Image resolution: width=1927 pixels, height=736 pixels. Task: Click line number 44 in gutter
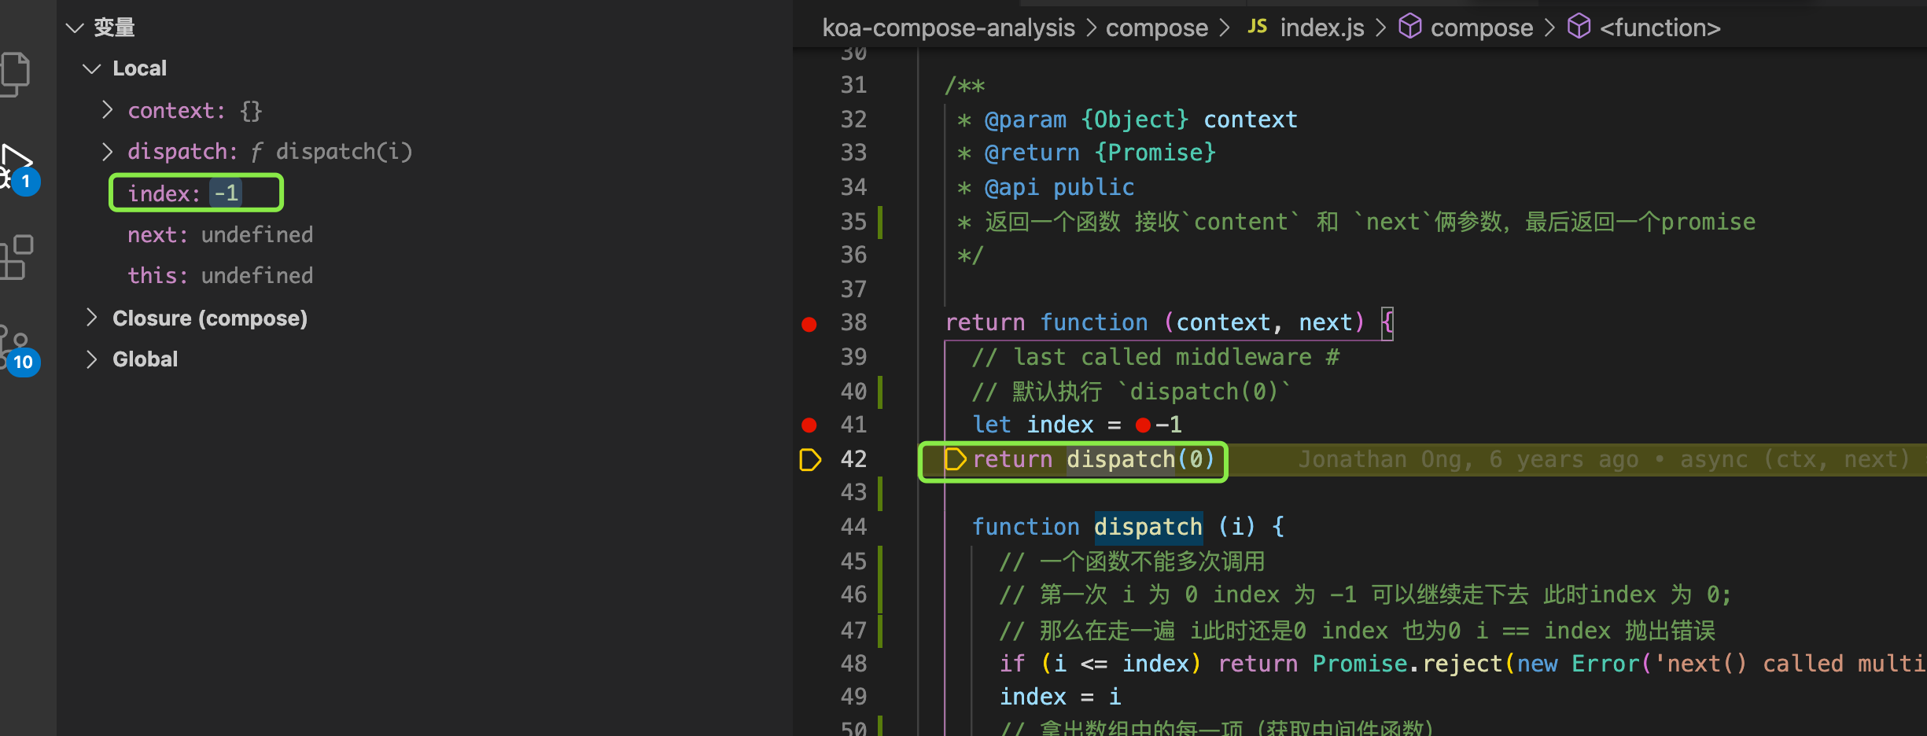pyautogui.click(x=853, y=526)
